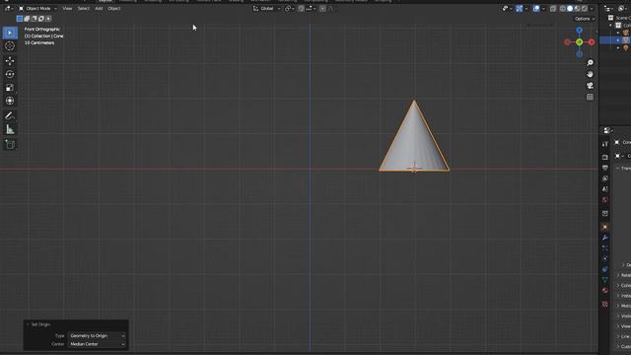Open the View menu
Screen dimensions: 631x355
tap(67, 9)
